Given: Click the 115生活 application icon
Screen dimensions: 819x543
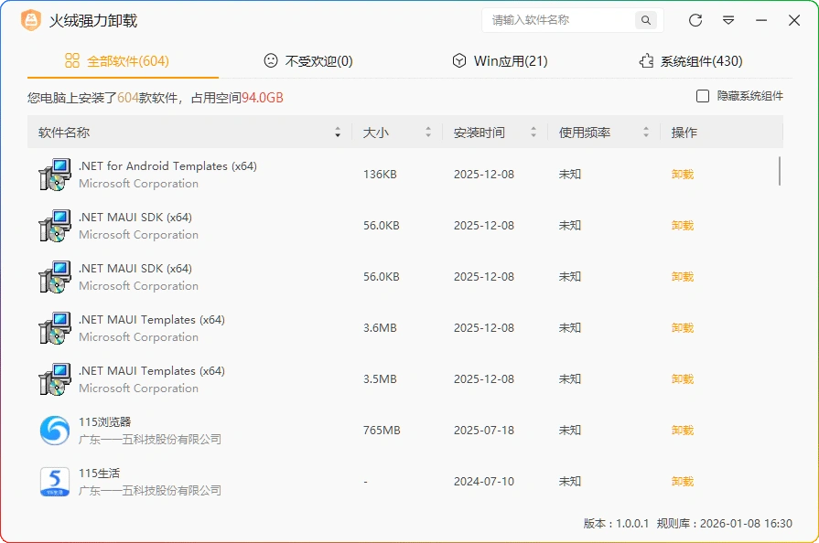Looking at the screenshot, I should (x=53, y=481).
